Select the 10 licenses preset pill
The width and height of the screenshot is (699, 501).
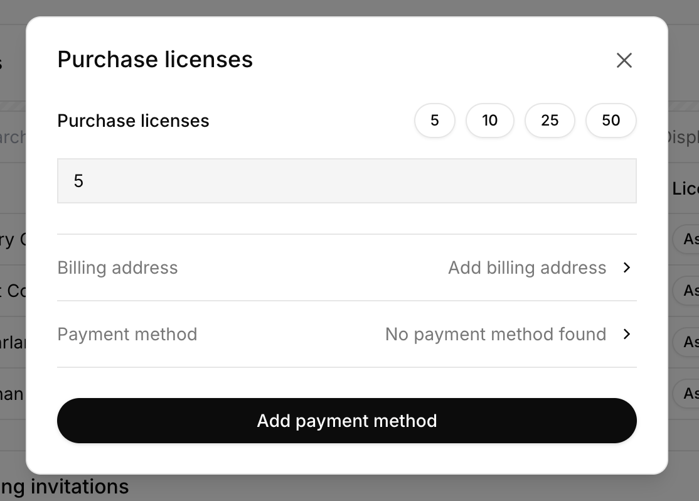point(490,121)
